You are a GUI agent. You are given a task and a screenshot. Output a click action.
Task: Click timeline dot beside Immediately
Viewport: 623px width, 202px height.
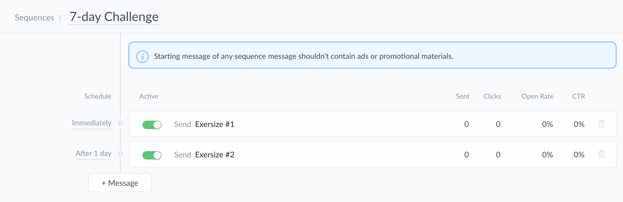120,123
